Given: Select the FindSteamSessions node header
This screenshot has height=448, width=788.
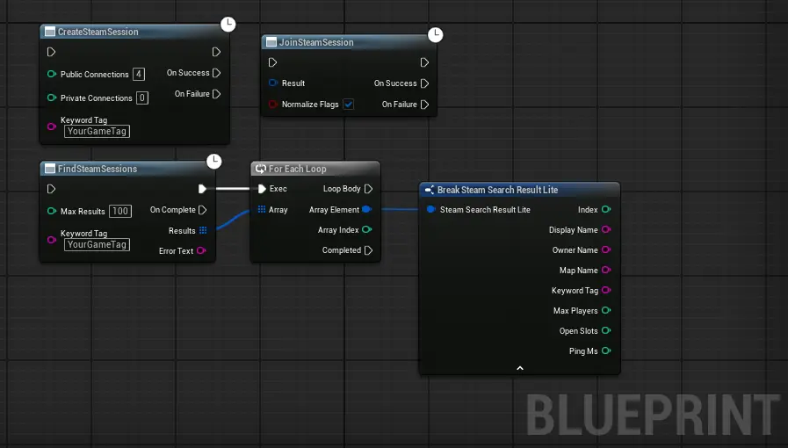Looking at the screenshot, I should [98, 169].
